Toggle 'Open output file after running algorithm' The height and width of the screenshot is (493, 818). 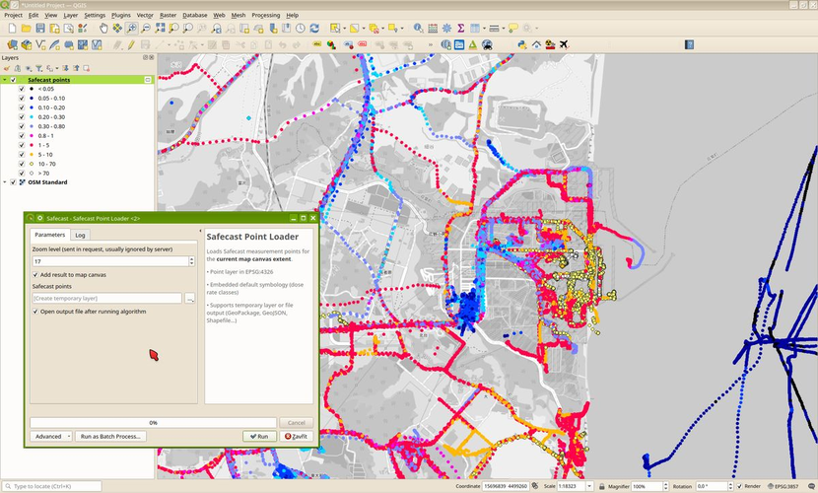tap(35, 312)
